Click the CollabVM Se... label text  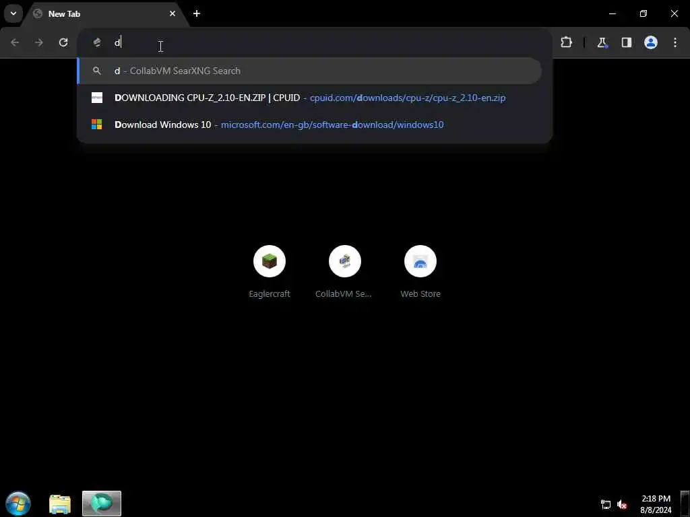point(343,294)
